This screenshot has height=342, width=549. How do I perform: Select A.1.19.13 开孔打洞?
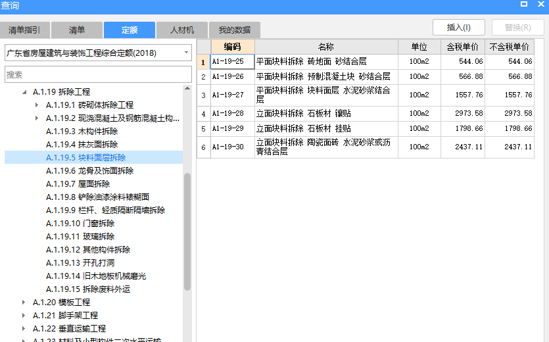(x=80, y=263)
